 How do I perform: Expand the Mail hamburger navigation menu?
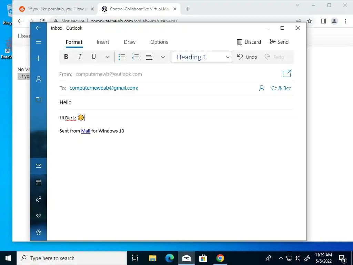39,42
